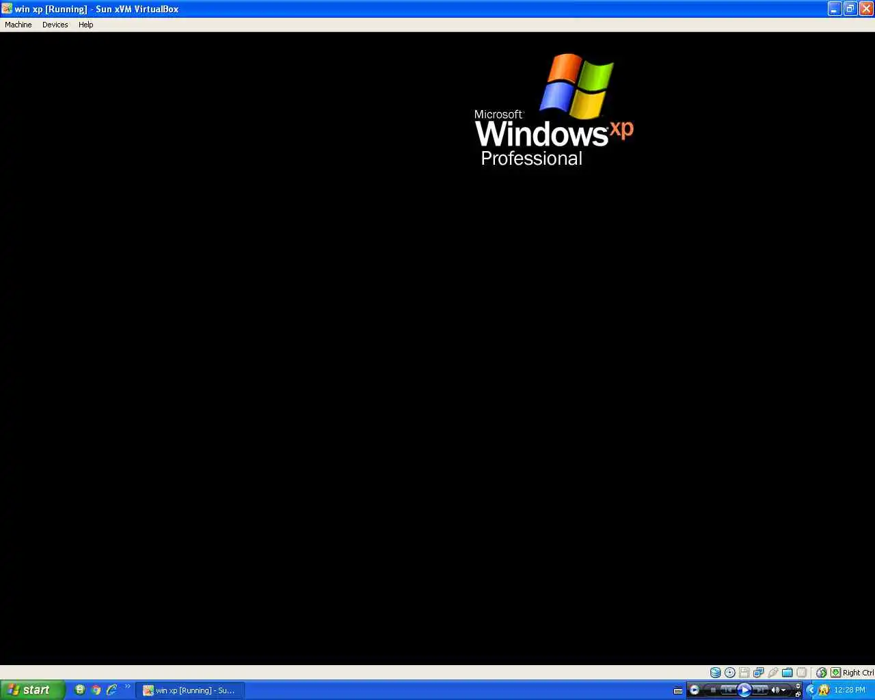Open the Devices menu
Image resolution: width=875 pixels, height=700 pixels.
pyautogui.click(x=55, y=25)
